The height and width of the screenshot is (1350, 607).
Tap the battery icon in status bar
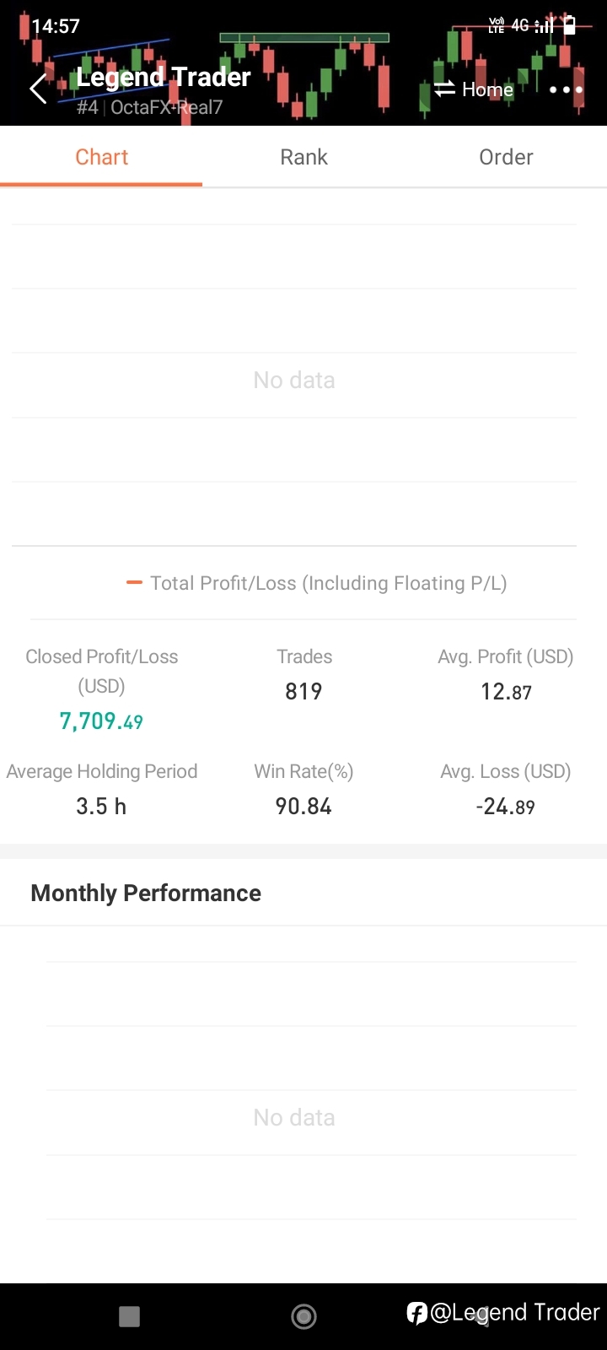pos(570,25)
